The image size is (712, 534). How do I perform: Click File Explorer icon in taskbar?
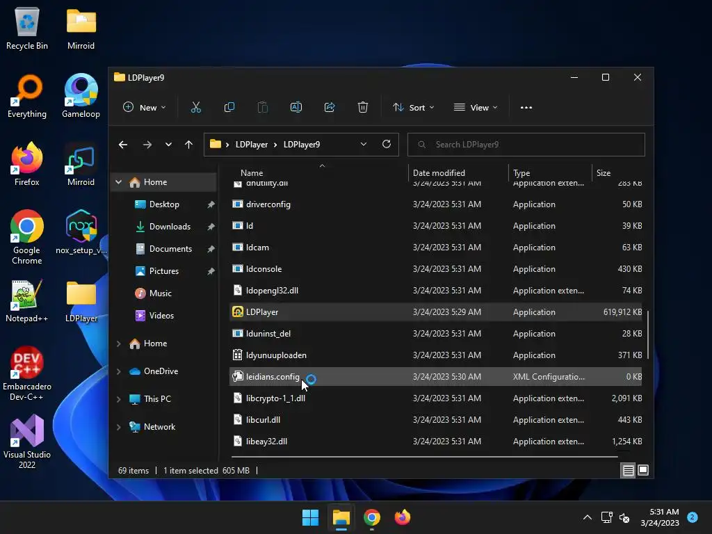pyautogui.click(x=341, y=517)
